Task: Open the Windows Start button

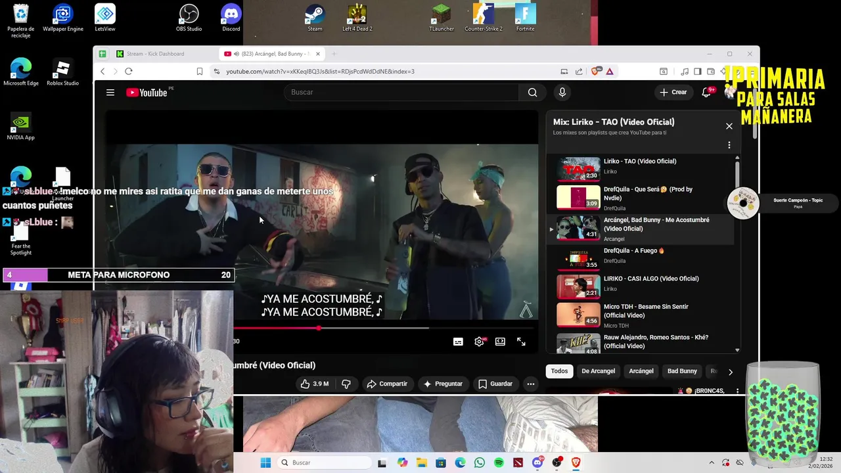Action: pyautogui.click(x=265, y=462)
